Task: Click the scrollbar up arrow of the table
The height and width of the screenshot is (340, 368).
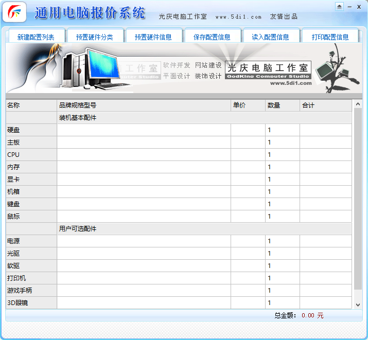Action: [x=358, y=105]
